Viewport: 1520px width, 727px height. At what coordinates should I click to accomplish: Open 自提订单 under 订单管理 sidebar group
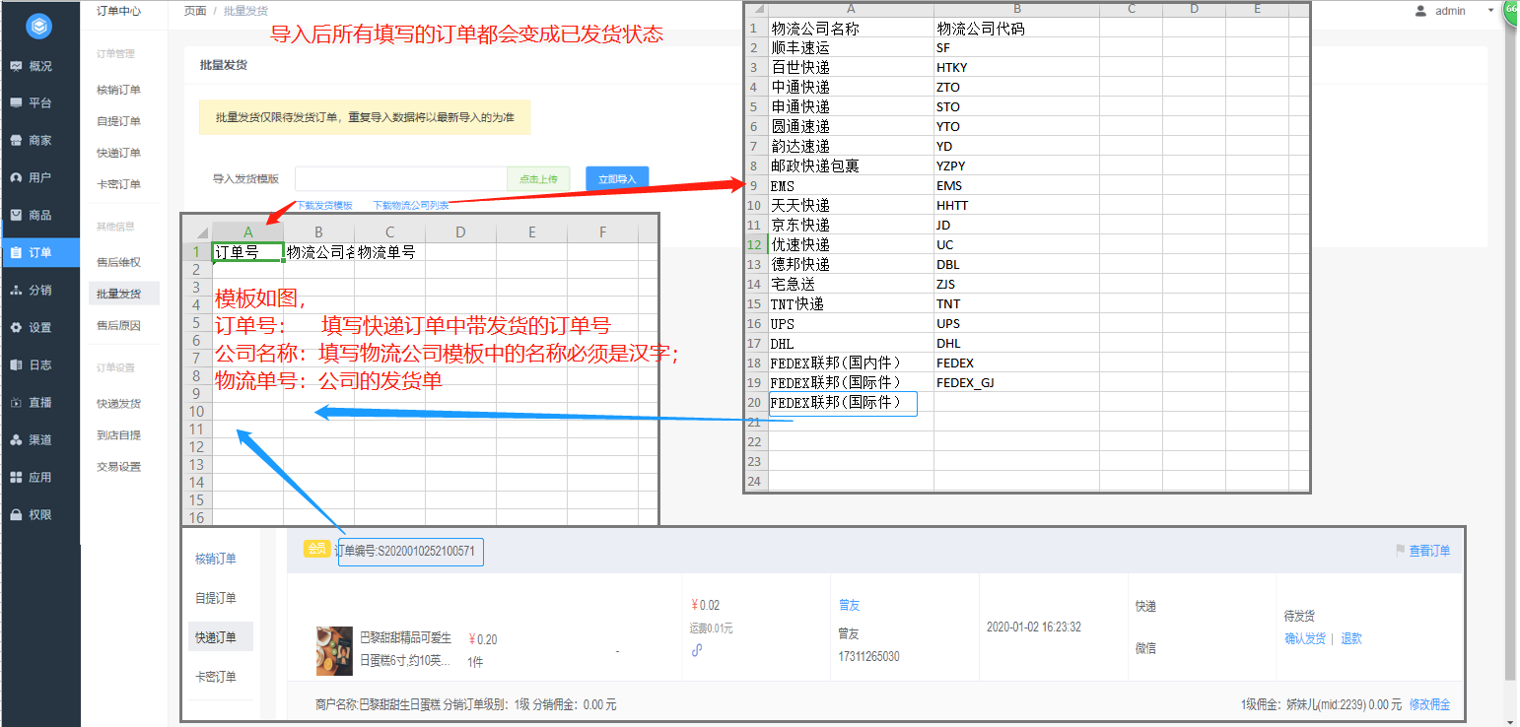click(x=119, y=121)
